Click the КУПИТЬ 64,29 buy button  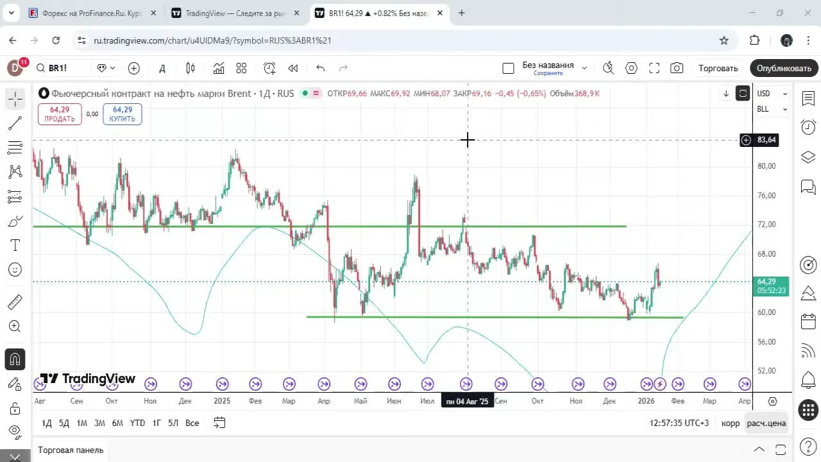(x=122, y=114)
